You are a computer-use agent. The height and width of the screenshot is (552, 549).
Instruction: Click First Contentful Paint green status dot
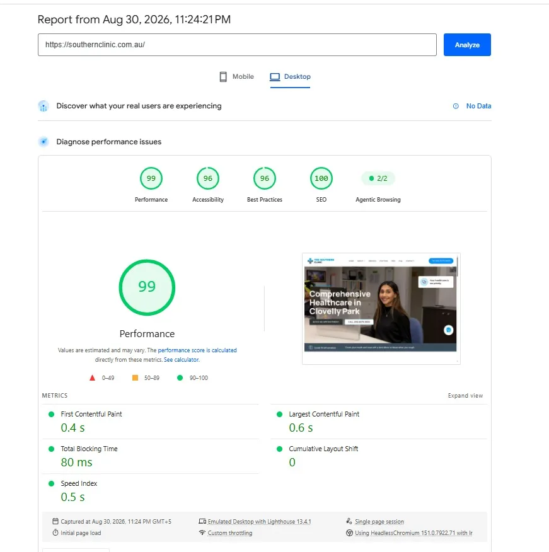pos(52,415)
